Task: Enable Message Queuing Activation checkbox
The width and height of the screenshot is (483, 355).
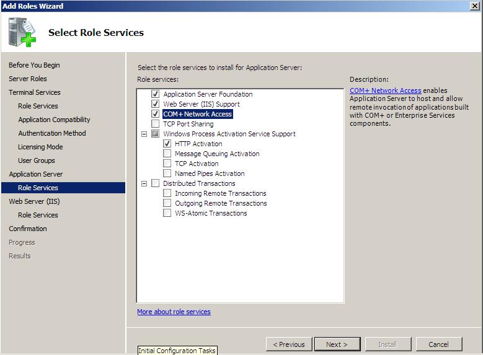Action: coord(167,153)
